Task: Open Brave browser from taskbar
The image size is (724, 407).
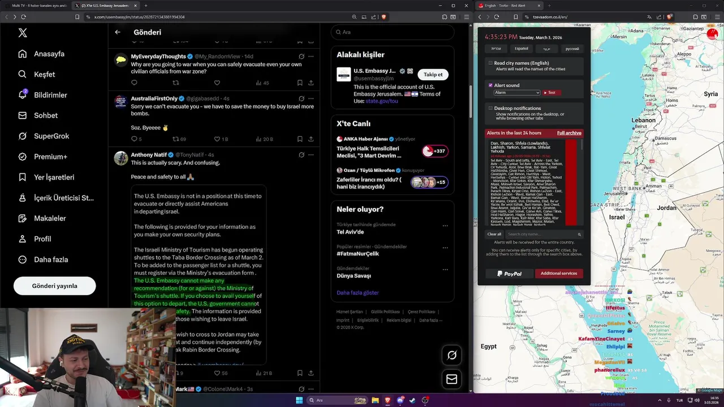Action: click(x=388, y=400)
